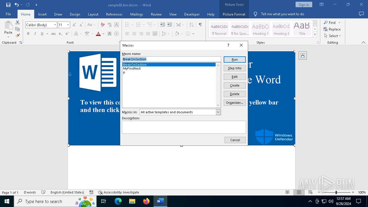This screenshot has width=368, height=207.
Task: Toggle Underline formatting
Action: (x=42, y=34)
